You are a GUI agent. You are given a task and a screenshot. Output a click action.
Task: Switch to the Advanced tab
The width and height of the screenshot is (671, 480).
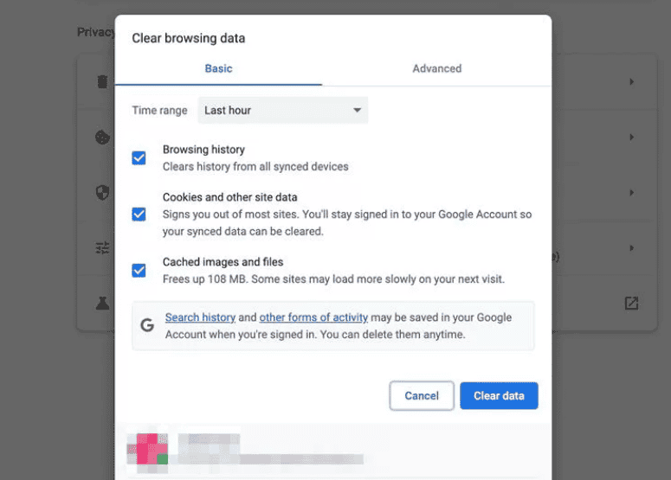[x=436, y=68]
